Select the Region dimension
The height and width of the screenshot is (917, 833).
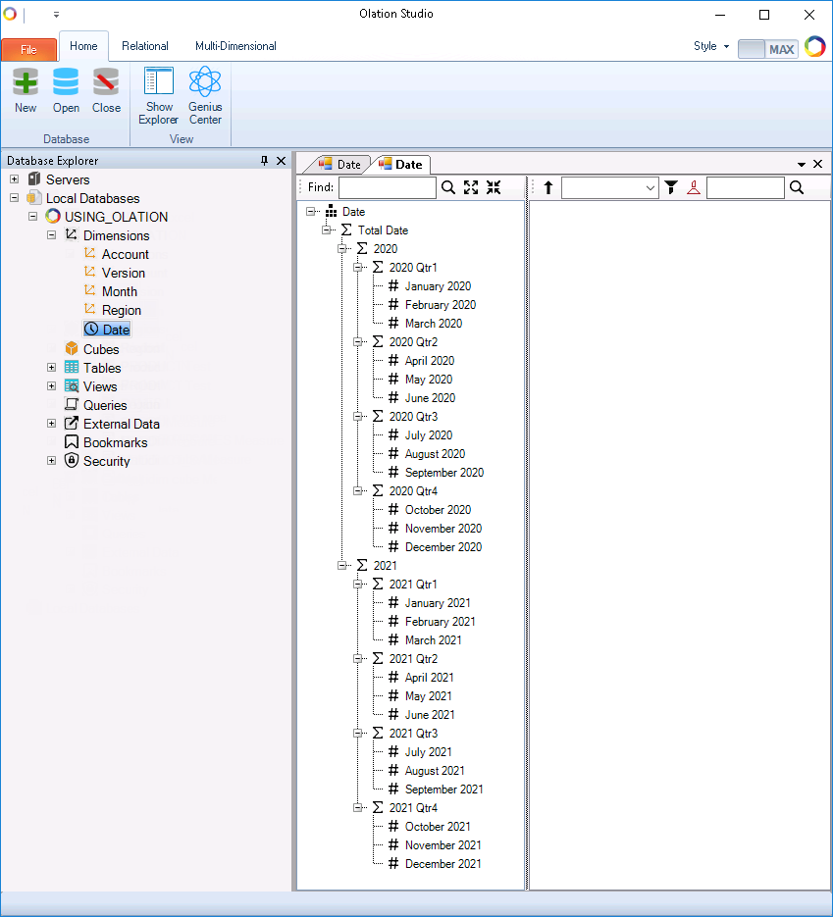(121, 311)
